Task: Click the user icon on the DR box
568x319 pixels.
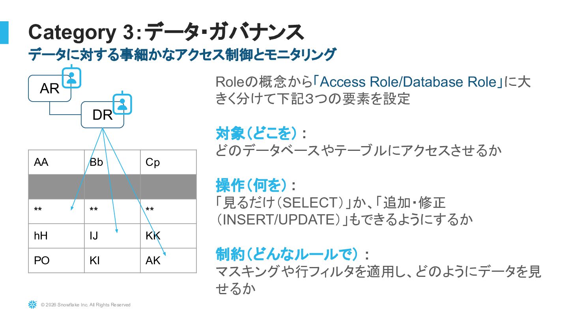Action: (122, 104)
